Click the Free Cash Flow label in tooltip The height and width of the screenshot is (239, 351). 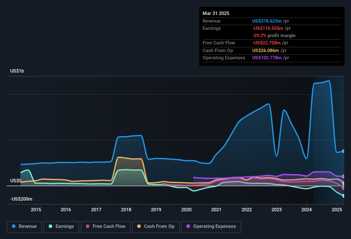tap(219, 43)
